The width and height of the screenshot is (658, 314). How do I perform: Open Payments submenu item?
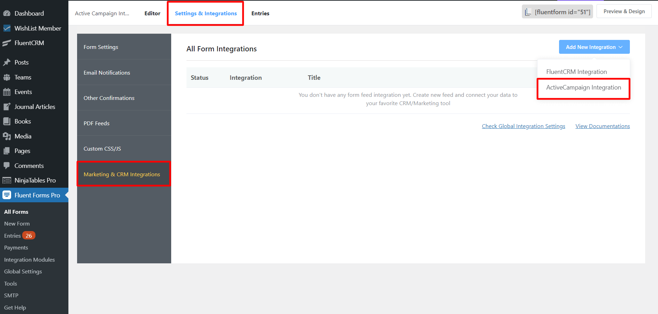[16, 248]
